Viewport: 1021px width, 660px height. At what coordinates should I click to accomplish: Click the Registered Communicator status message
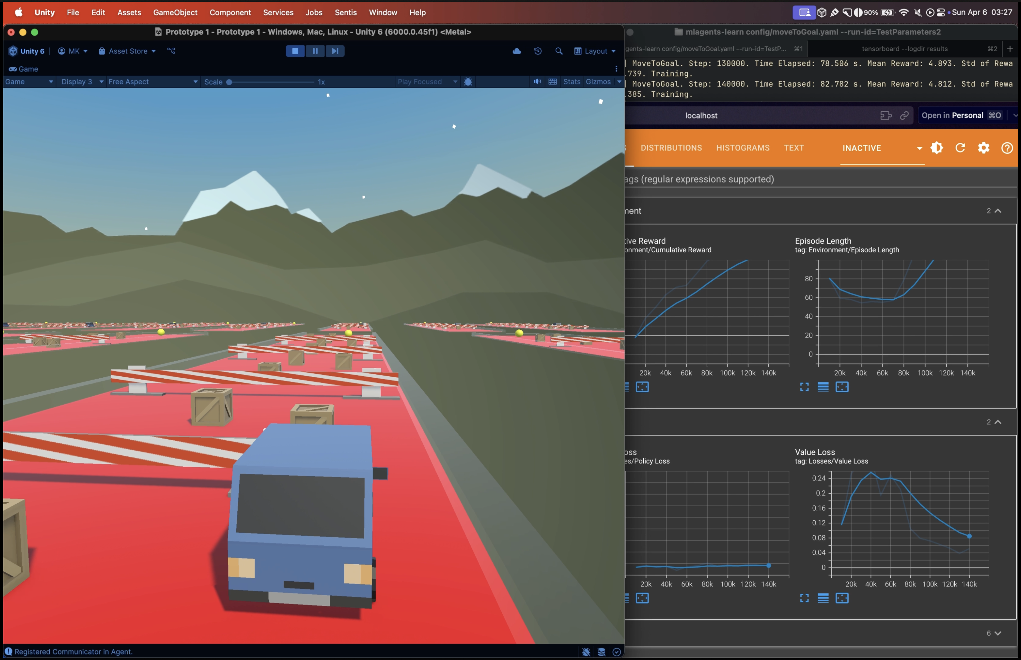click(73, 651)
